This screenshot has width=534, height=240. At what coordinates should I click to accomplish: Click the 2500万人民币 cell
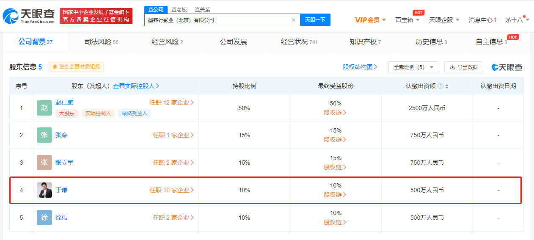(x=427, y=108)
